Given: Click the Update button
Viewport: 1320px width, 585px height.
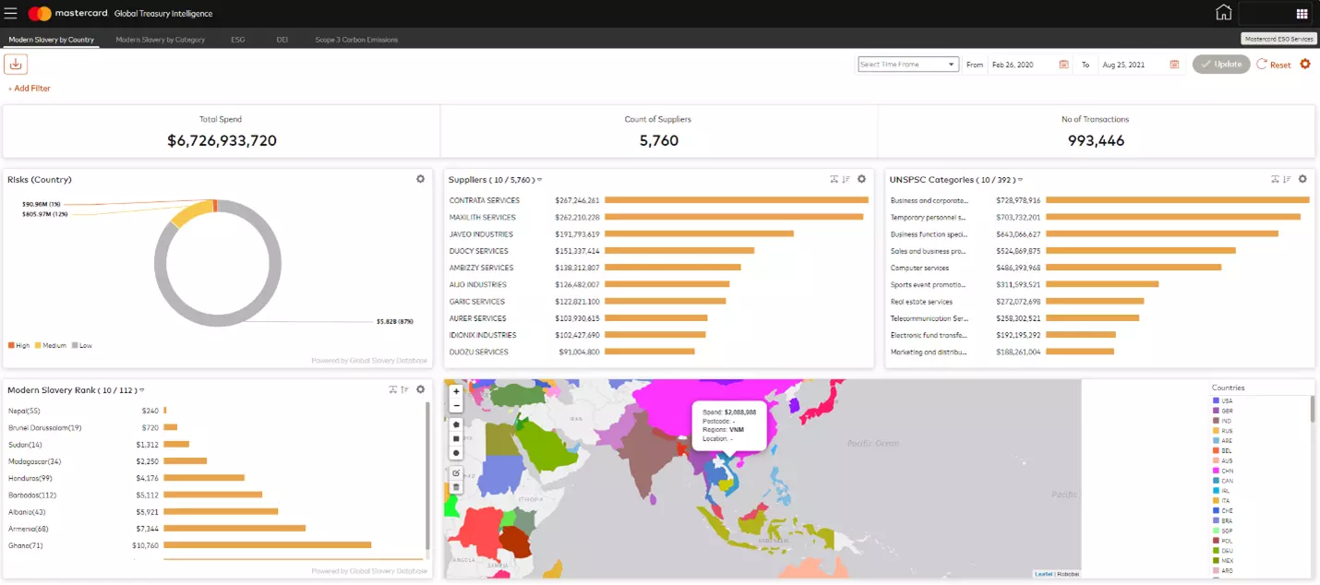Looking at the screenshot, I should point(1221,65).
